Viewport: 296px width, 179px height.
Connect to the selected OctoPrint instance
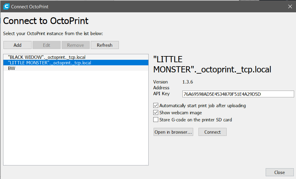click(x=212, y=132)
